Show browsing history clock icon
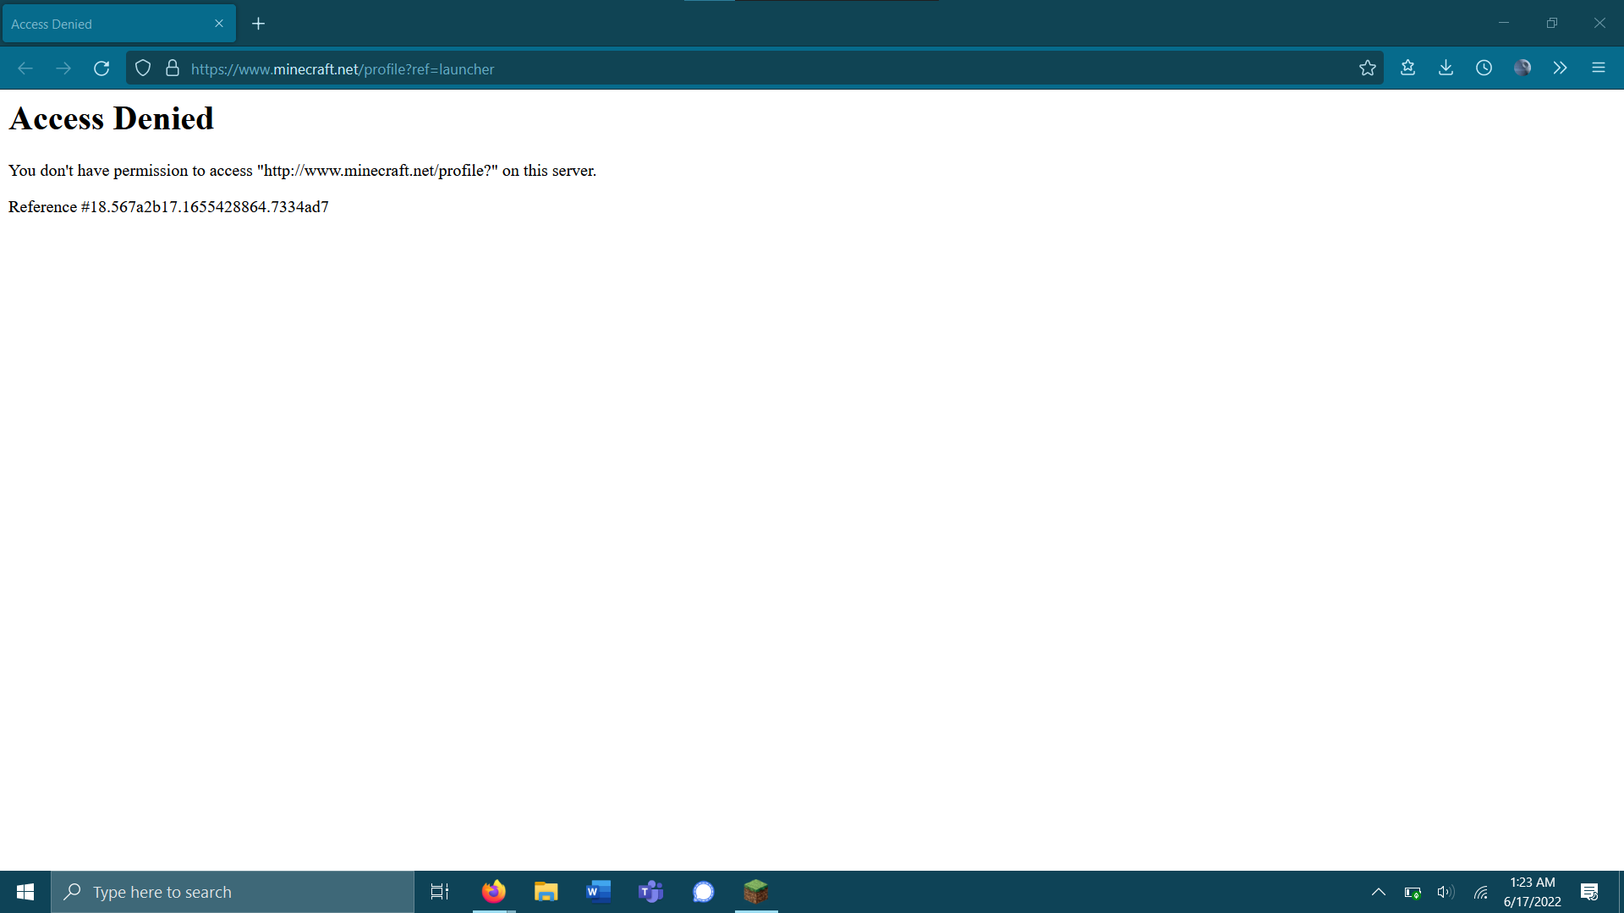 pyautogui.click(x=1484, y=68)
